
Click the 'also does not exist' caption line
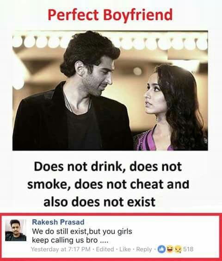[x=99, y=202]
